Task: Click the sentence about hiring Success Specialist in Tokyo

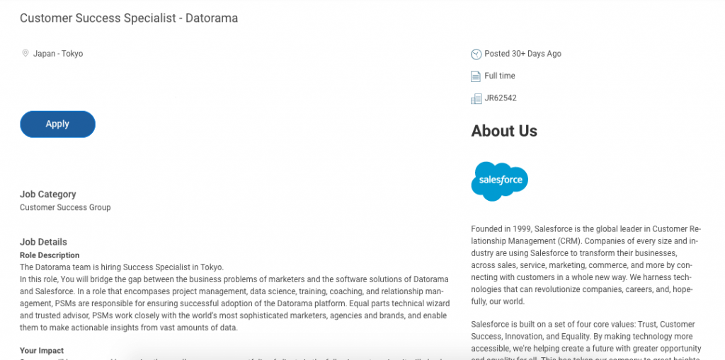Action: [122, 267]
